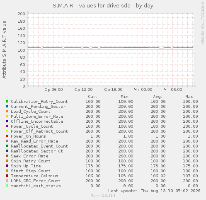The height and width of the screenshot is (200, 206).
Task: Select the Seek_Error_Rate legend label
Action: (x=29, y=156)
